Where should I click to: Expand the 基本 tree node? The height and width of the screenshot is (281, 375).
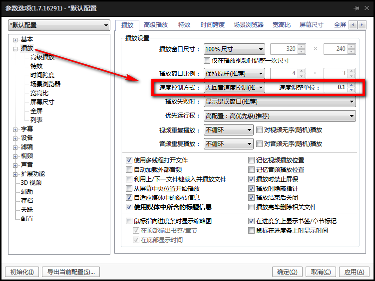(15, 40)
